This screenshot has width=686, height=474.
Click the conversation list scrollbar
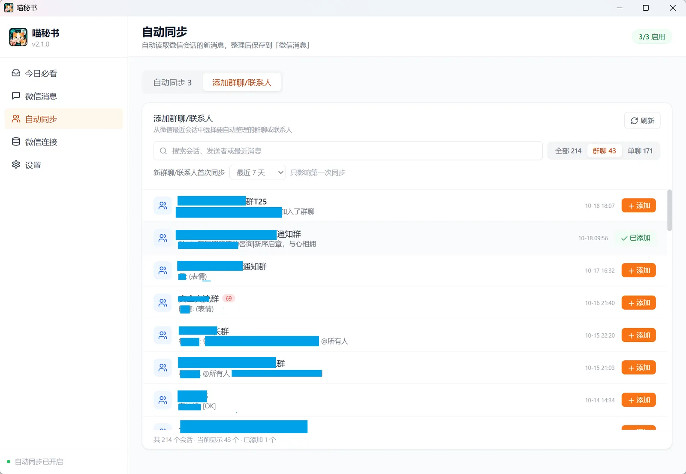coord(669,210)
